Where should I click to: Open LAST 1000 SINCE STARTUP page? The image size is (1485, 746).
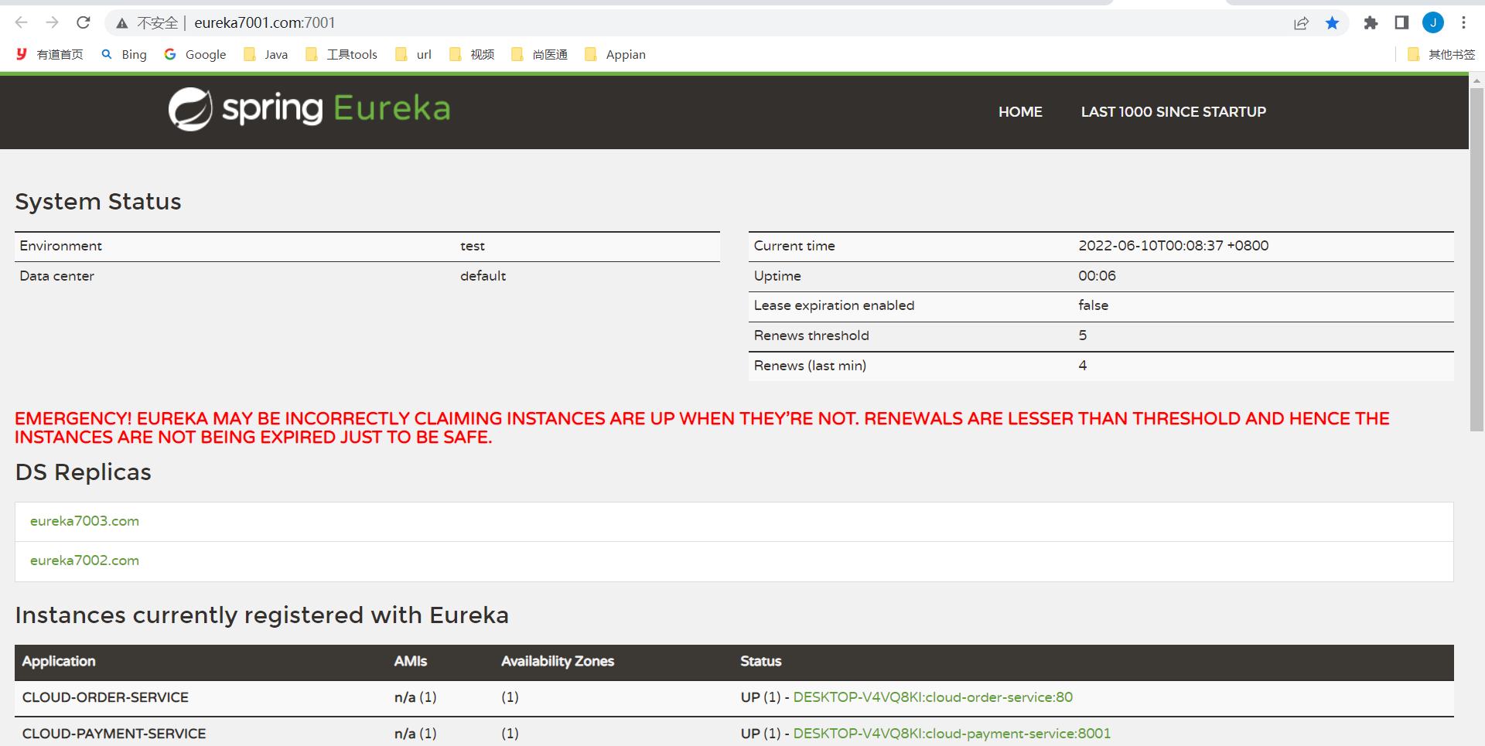(x=1173, y=112)
